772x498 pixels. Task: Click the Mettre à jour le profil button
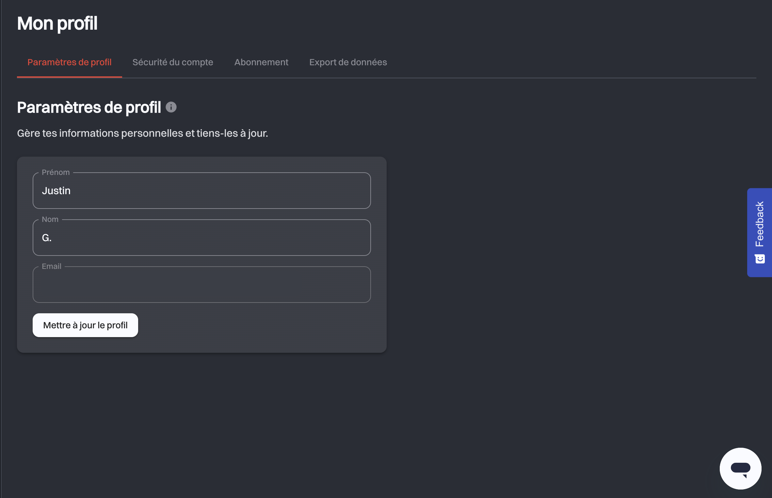85,325
